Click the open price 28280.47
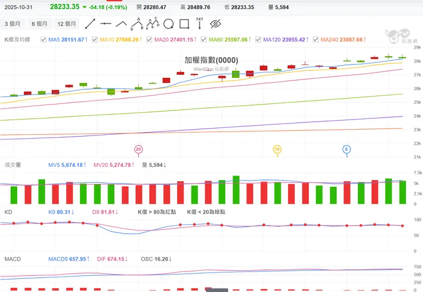Screen dimensions: 423x292 (x=155, y=7)
